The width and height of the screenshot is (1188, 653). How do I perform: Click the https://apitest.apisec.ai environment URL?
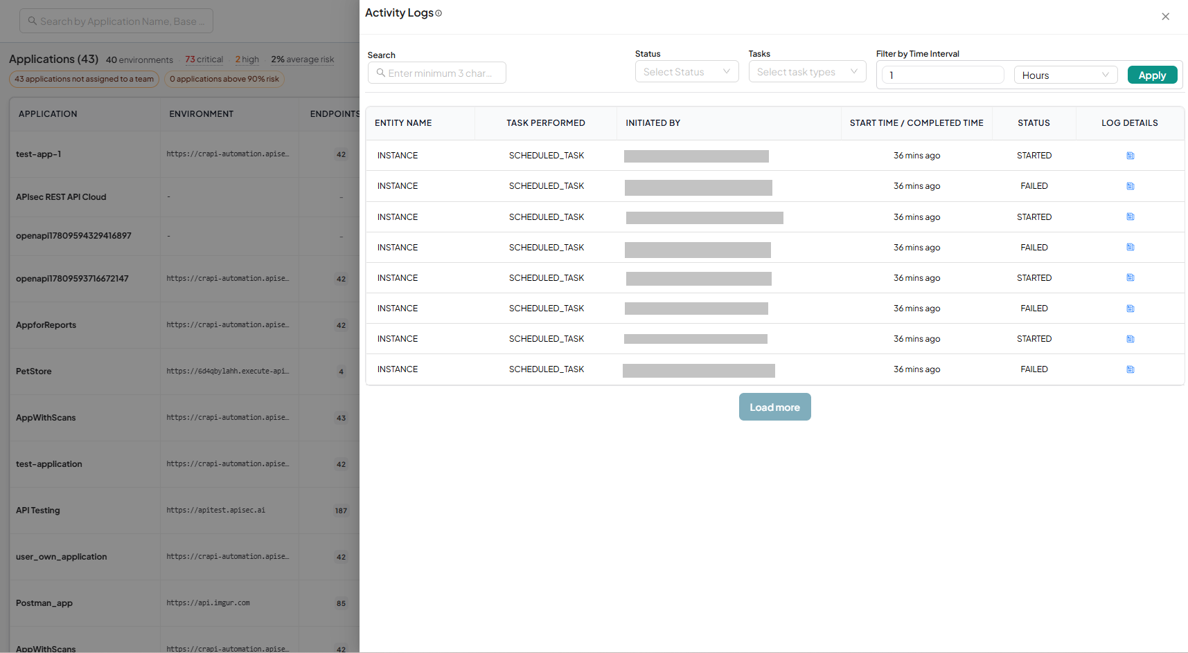click(x=215, y=511)
